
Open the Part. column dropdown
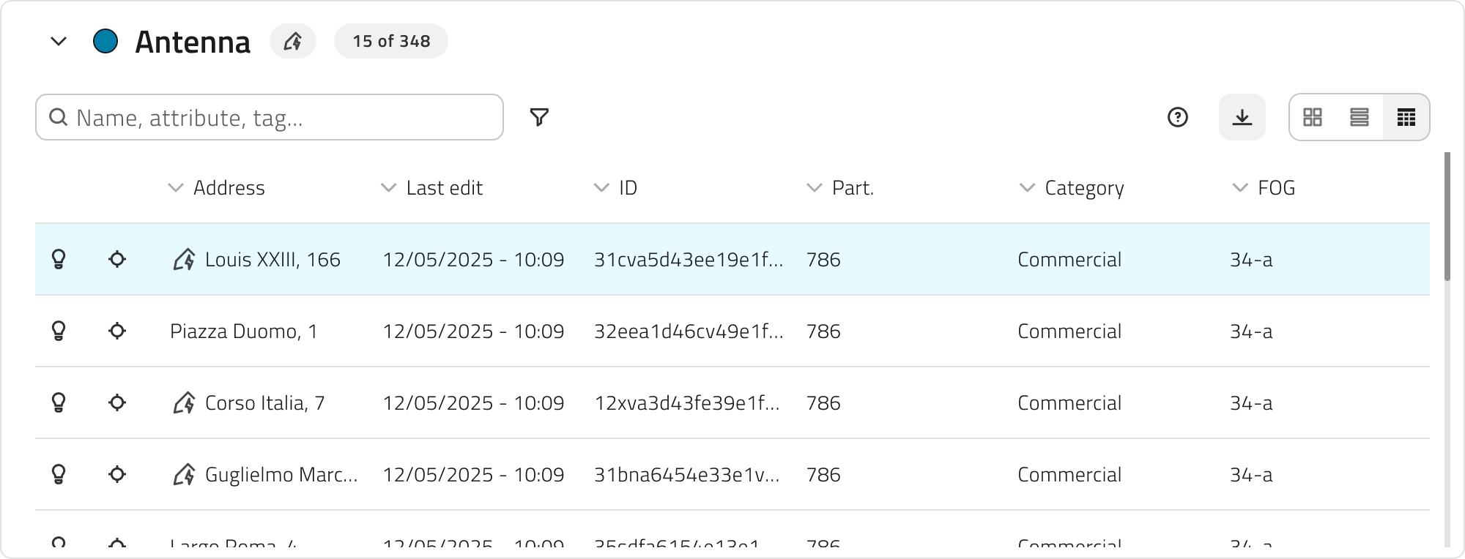click(814, 188)
